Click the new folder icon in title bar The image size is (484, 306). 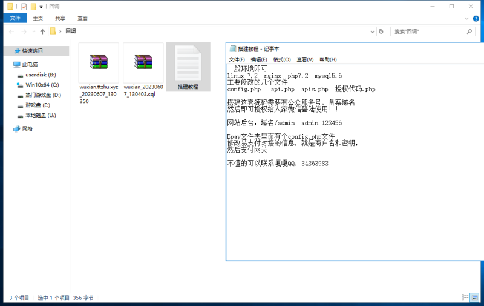click(33, 6)
